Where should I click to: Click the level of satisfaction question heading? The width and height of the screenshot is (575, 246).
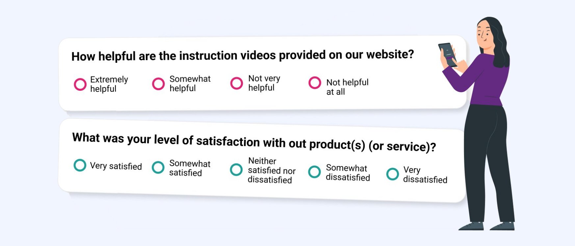[254, 142]
